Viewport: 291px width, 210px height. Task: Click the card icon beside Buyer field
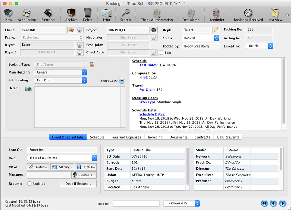79,45
